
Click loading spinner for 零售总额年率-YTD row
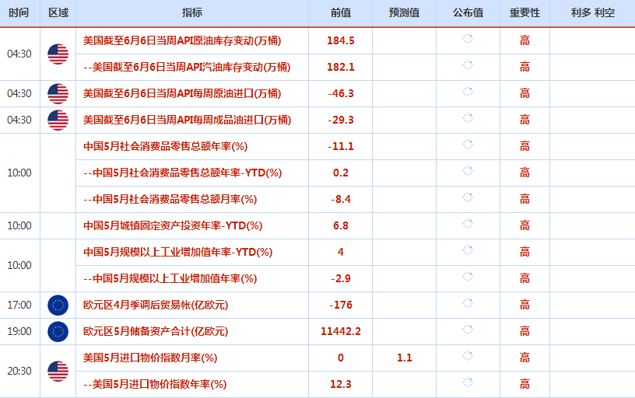[x=468, y=171]
